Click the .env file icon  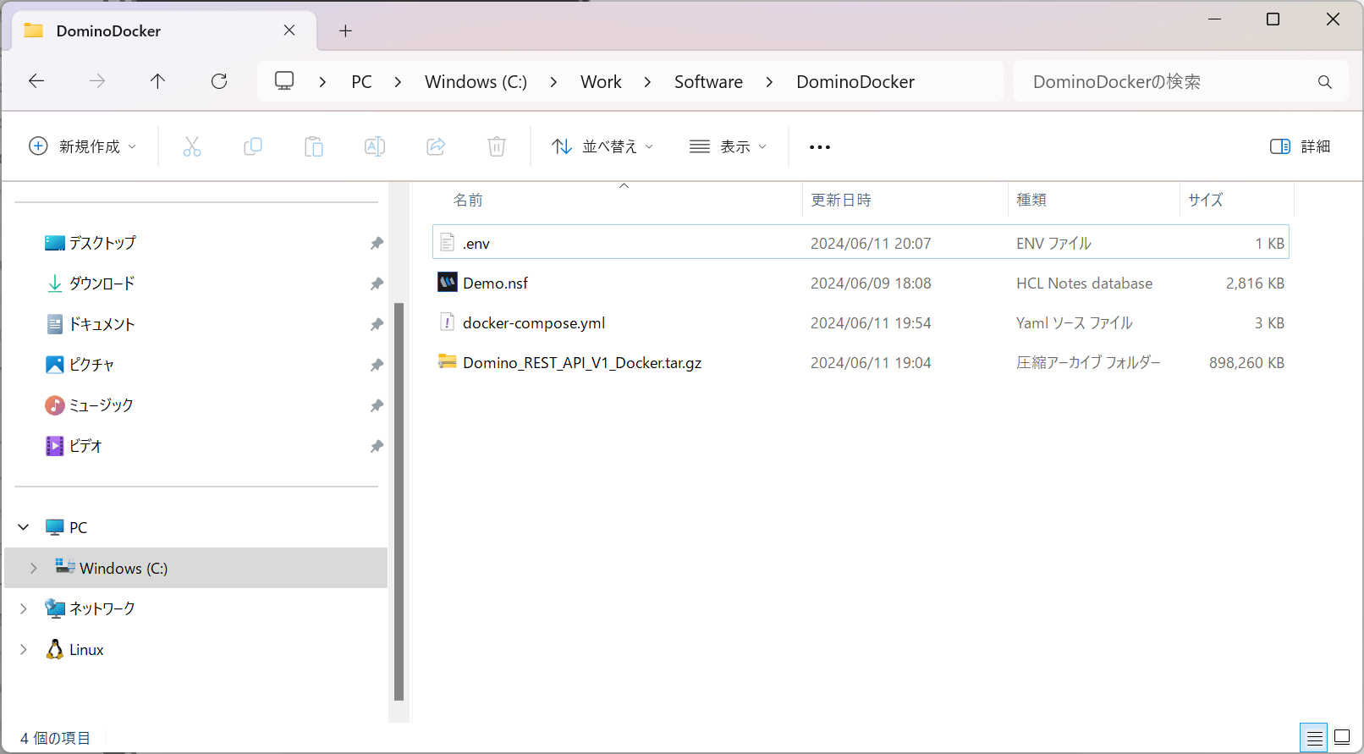(x=448, y=243)
